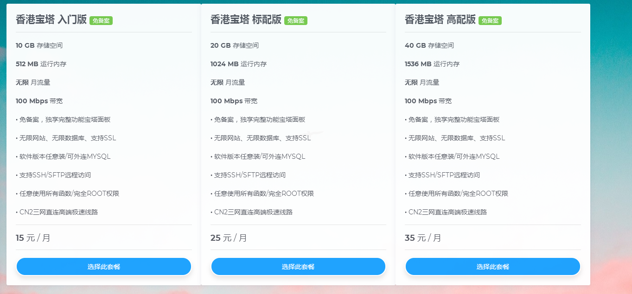Click 软件版本任意装/可外连MYSQL in 高配版 card
632x294 pixels.
452,156
